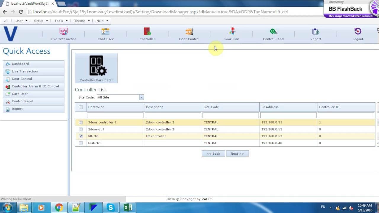
Task: Uncheck the lift-ctrl row checkbox
Action: click(81, 136)
